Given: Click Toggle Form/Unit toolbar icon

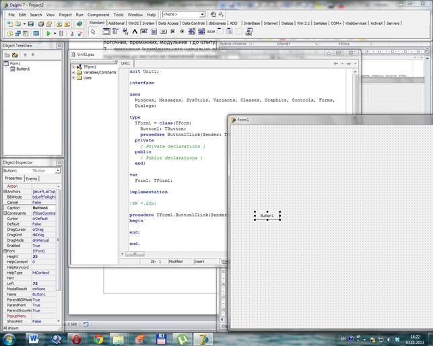Looking at the screenshot, I should (26, 34).
